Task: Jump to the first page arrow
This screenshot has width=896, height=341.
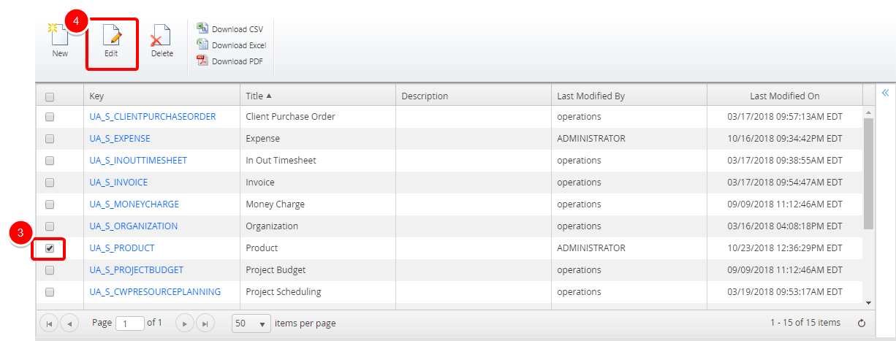Action: (x=50, y=323)
